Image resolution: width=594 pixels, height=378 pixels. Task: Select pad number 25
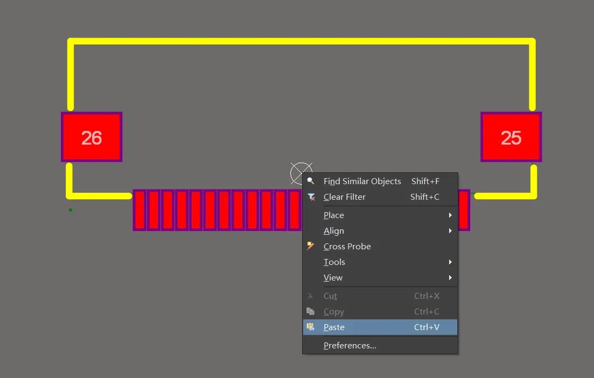pyautogui.click(x=511, y=137)
